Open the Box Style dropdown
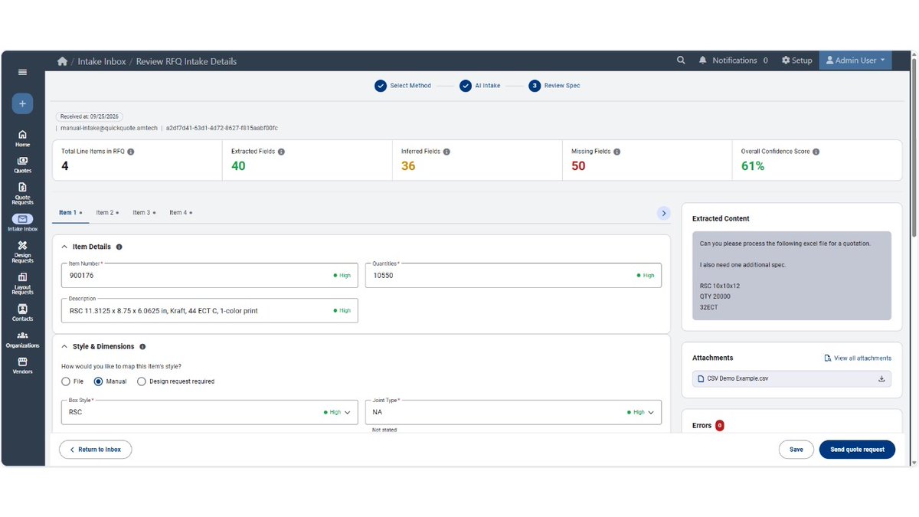 click(209, 412)
